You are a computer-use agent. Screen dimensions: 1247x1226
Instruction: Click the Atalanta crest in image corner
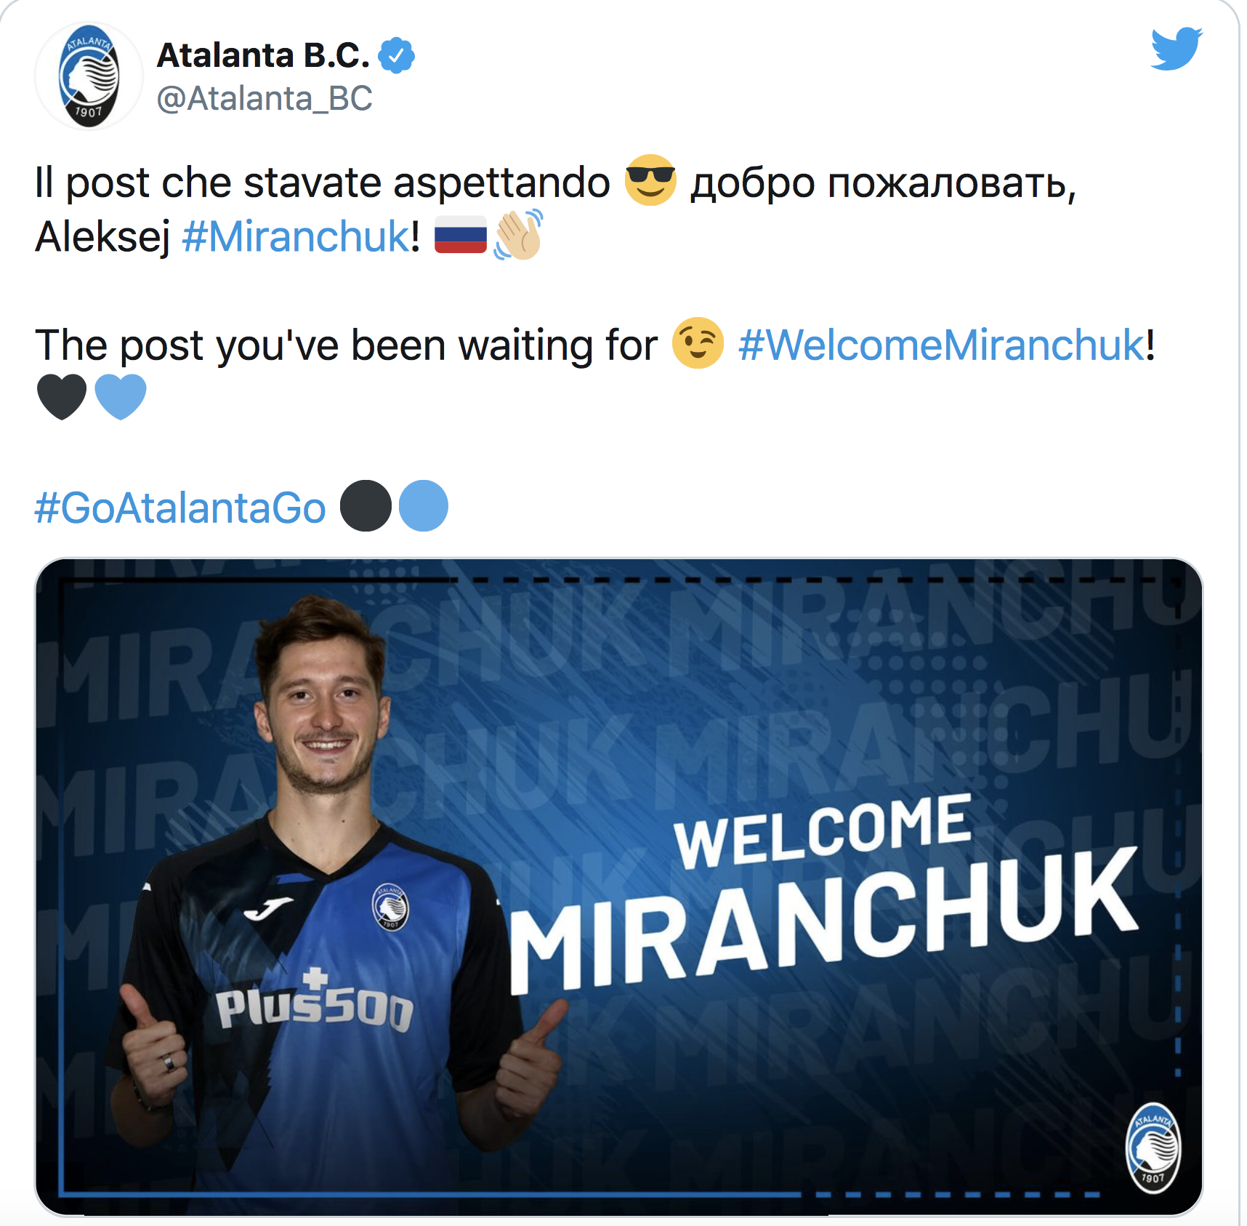(1153, 1149)
